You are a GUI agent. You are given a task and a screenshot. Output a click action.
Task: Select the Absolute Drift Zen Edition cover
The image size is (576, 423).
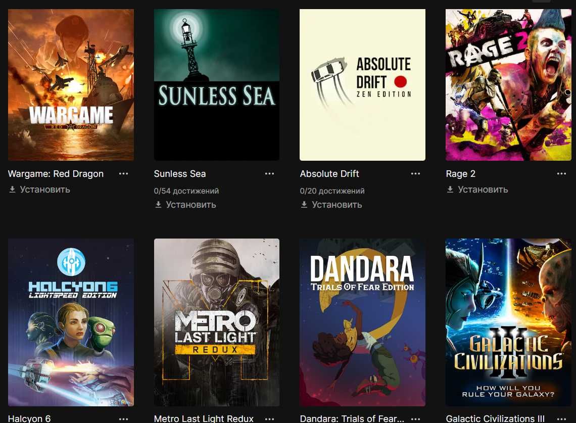point(363,85)
